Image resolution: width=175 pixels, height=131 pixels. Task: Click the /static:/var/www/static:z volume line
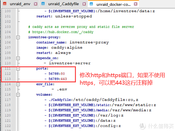100,105
